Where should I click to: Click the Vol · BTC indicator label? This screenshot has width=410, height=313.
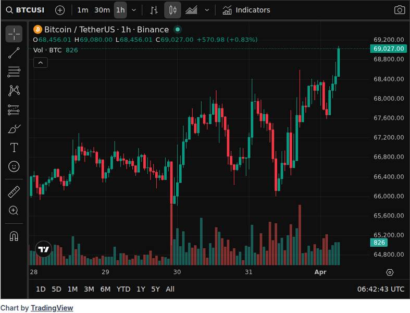coord(47,50)
